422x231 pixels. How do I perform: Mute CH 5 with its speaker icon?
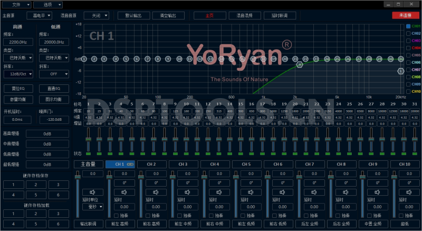coord(251,192)
